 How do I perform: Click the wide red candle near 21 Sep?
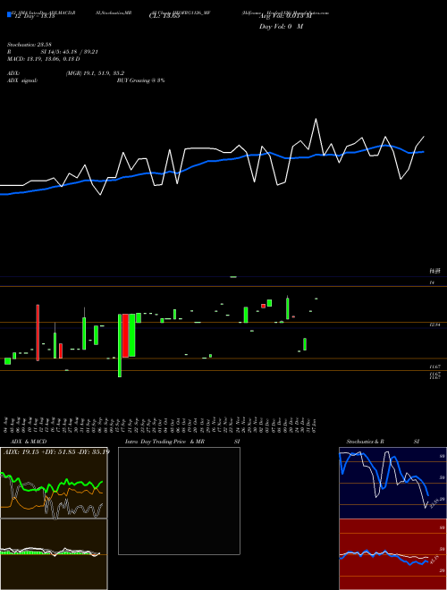pyautogui.click(x=126, y=335)
